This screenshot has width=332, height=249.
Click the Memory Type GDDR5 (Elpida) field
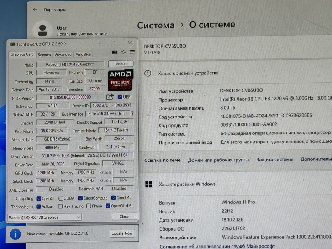57,139
